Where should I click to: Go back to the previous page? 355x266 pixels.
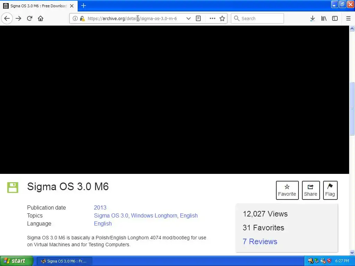click(x=7, y=18)
